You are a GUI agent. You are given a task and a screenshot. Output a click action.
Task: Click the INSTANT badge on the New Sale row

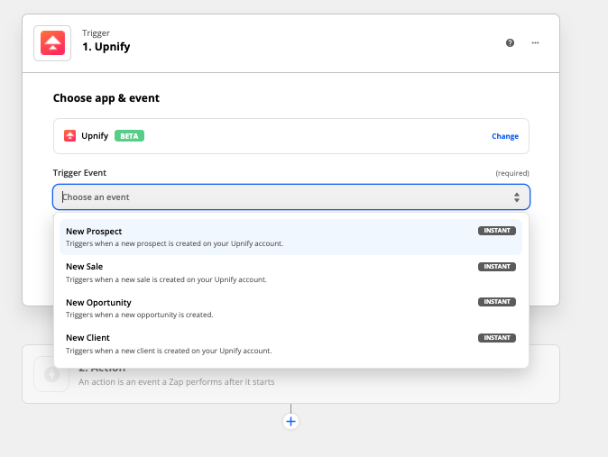[x=497, y=267]
